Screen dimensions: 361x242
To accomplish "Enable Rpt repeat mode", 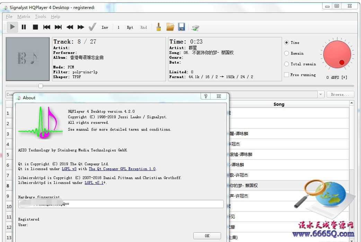I will point(130,27).
